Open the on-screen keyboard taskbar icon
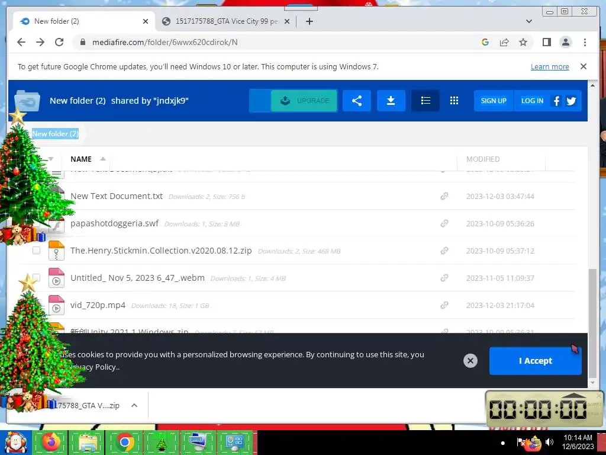 pos(198,442)
